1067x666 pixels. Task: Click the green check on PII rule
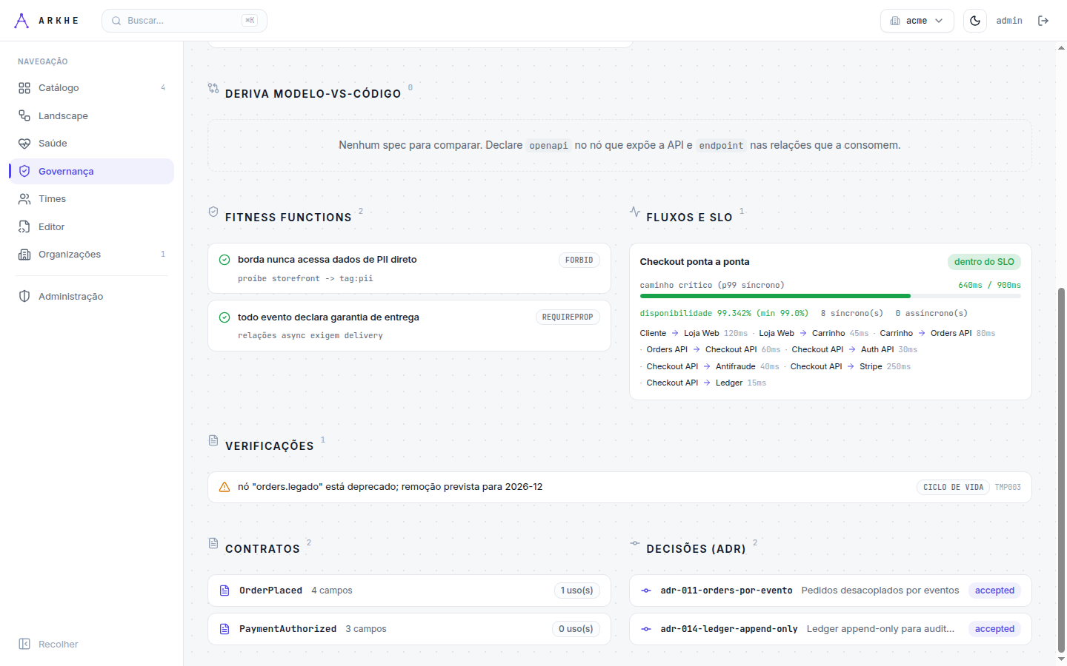[225, 260]
